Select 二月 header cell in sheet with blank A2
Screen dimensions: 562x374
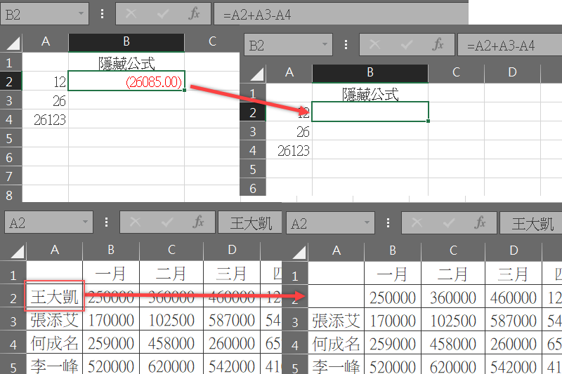[x=453, y=274]
